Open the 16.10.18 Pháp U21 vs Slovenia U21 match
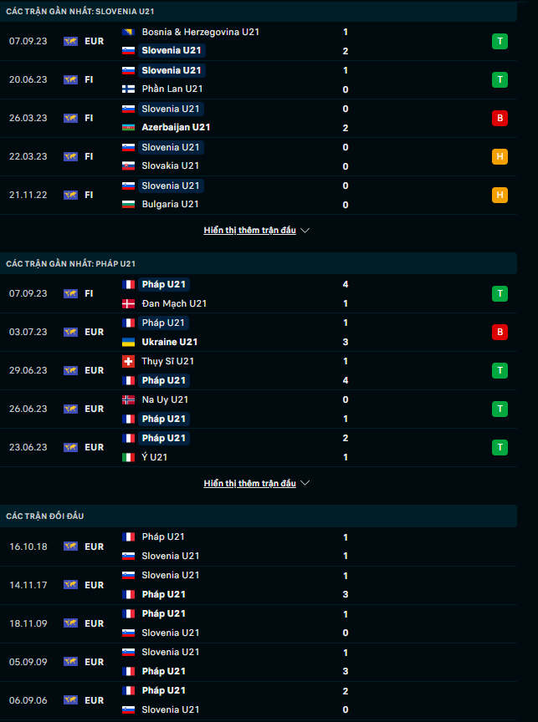The width and height of the screenshot is (538, 722). [234, 547]
